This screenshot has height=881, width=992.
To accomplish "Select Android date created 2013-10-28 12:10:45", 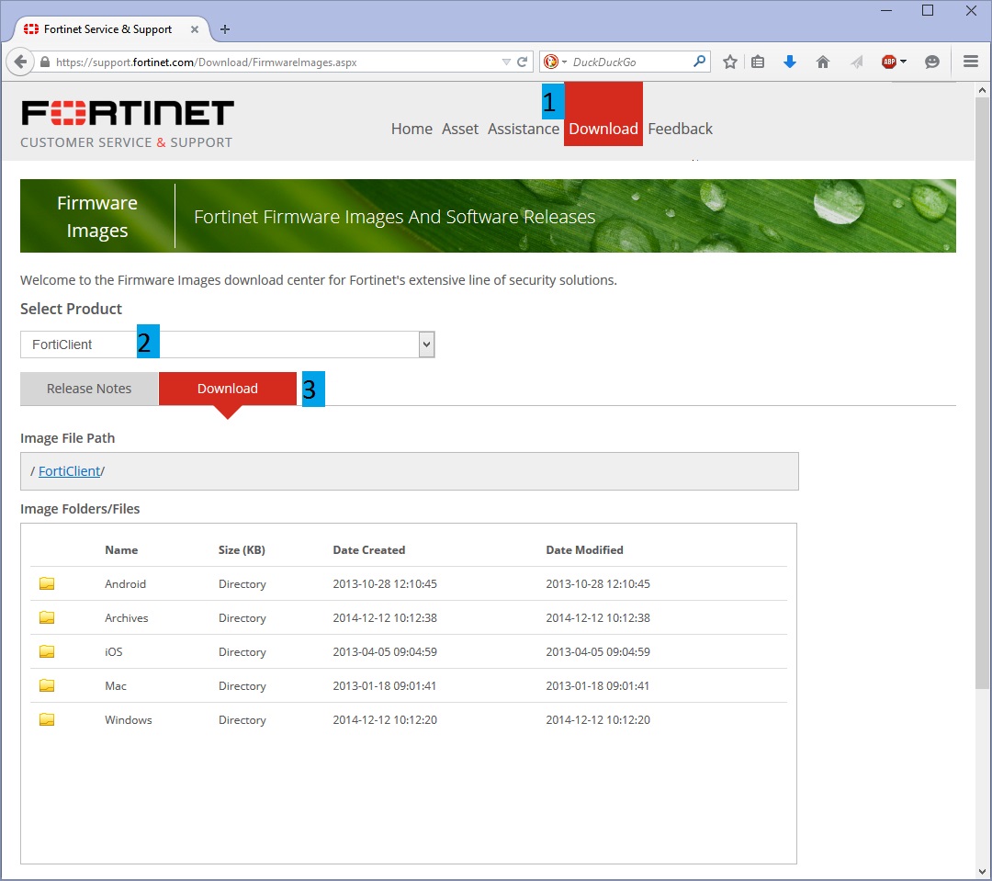I will [385, 583].
